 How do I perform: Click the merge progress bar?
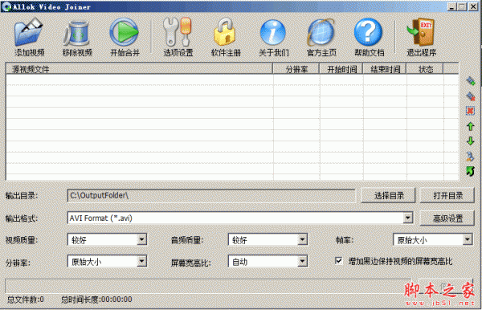click(x=208, y=286)
